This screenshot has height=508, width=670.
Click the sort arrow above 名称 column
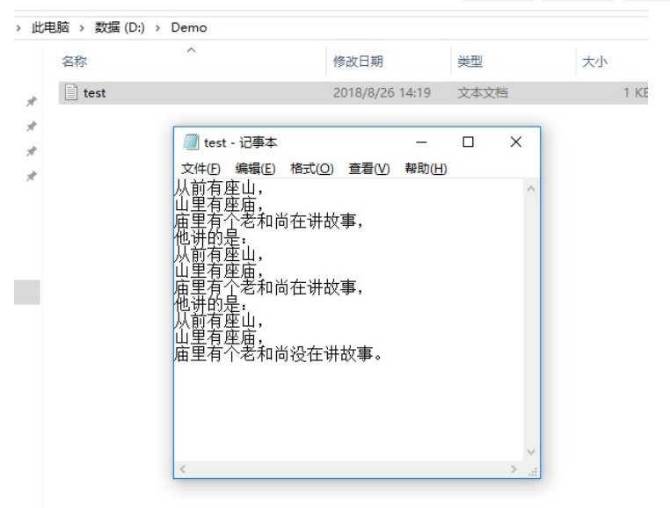(x=192, y=50)
